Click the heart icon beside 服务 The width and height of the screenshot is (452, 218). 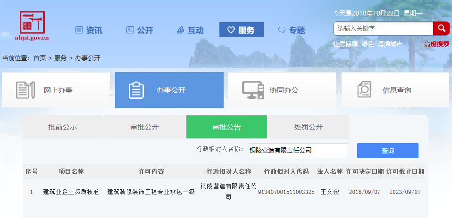[x=231, y=30]
